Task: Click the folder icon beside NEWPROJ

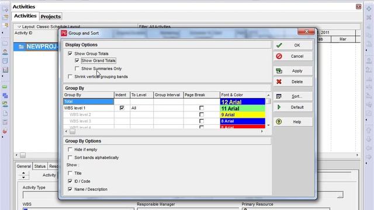Action: 21,47
